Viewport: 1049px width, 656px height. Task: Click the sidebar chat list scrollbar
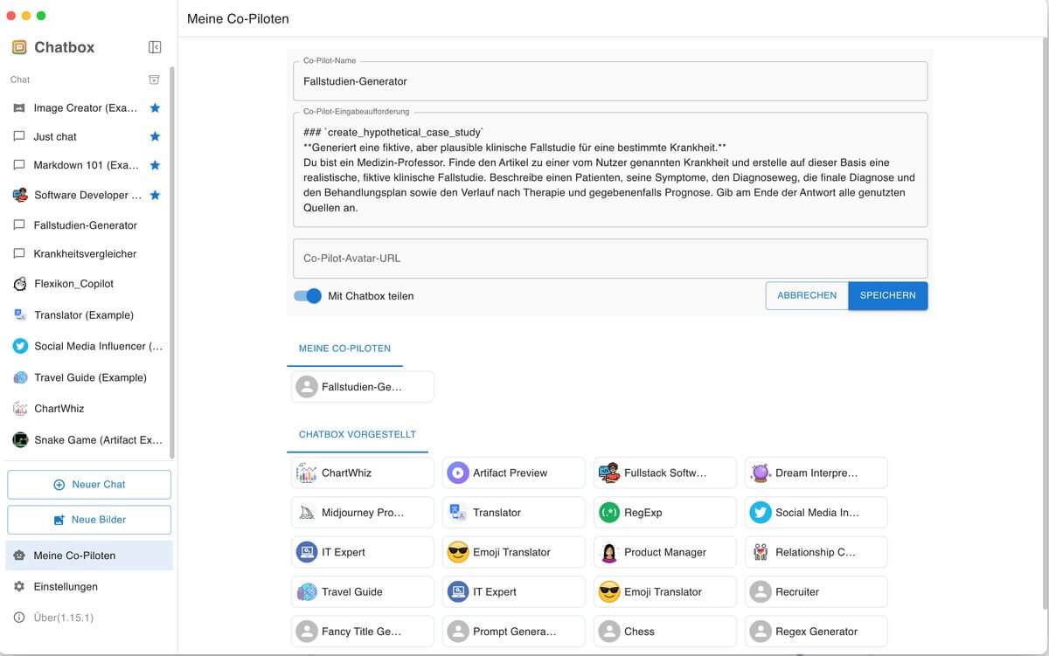172,262
